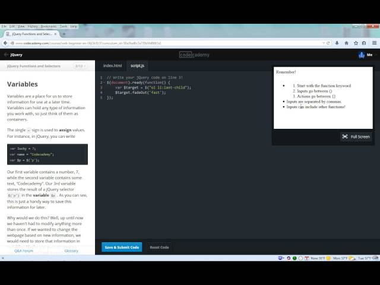Click the var name = "Codecademy" example line
The height and width of the screenshot is (285, 380).
[32, 154]
